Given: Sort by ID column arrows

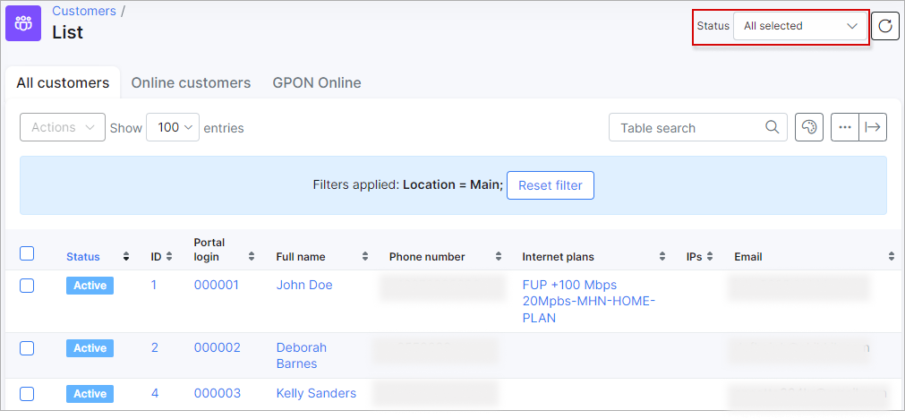Looking at the screenshot, I should (169, 257).
